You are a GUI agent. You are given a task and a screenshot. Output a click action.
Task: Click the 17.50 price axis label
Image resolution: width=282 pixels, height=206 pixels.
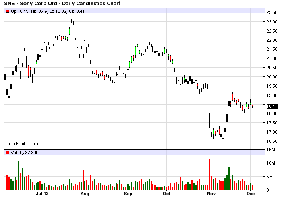point(272,123)
